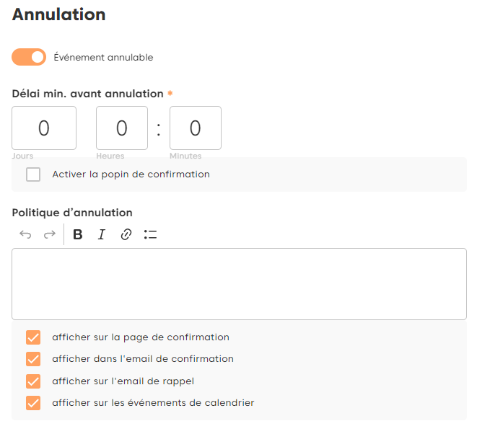Click inside the Politique d'annulation text area
This screenshot has width=477, height=434.
238,284
